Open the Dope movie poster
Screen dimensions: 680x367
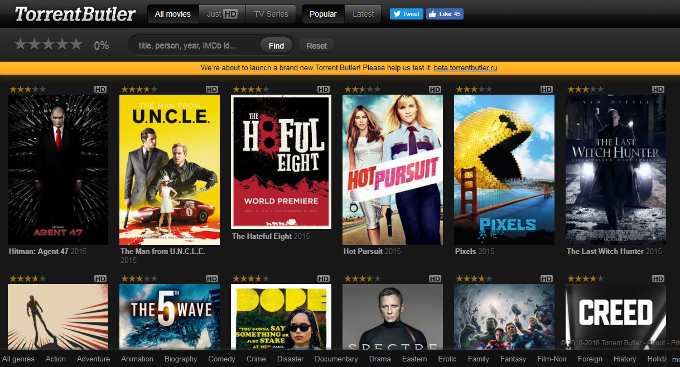[281, 317]
